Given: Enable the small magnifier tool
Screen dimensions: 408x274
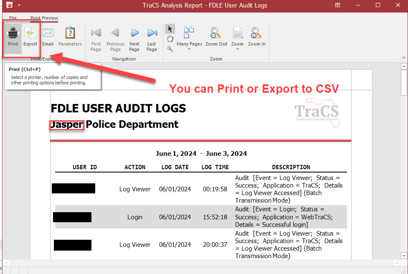Looking at the screenshot, I should [170, 49].
